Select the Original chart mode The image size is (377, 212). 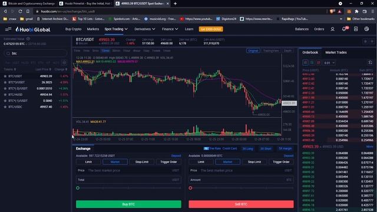tap(253, 51)
